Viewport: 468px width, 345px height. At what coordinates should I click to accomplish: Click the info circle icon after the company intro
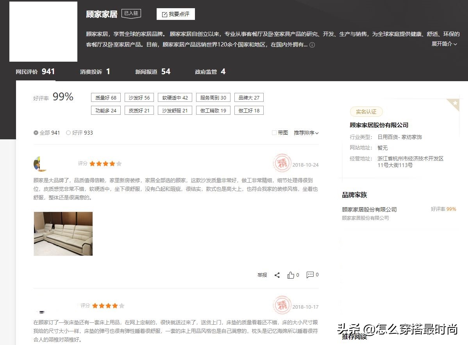coord(312,45)
